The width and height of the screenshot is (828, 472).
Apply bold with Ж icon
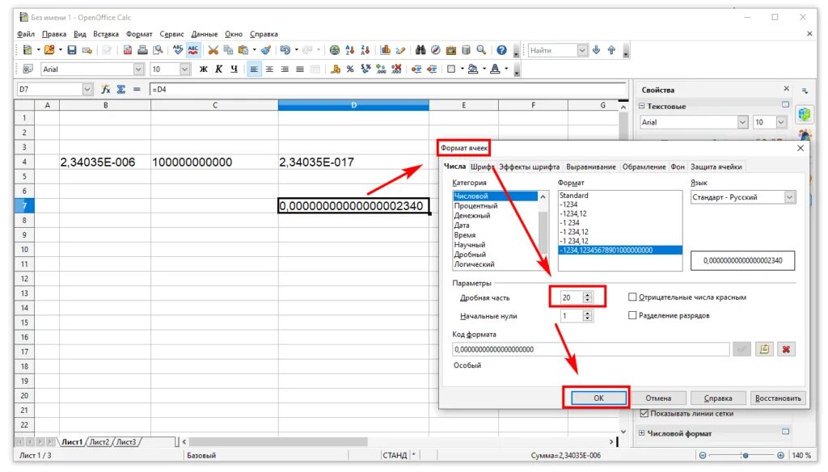tap(203, 70)
